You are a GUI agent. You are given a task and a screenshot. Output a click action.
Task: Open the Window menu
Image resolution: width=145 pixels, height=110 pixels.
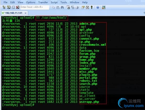[x=74, y=2]
